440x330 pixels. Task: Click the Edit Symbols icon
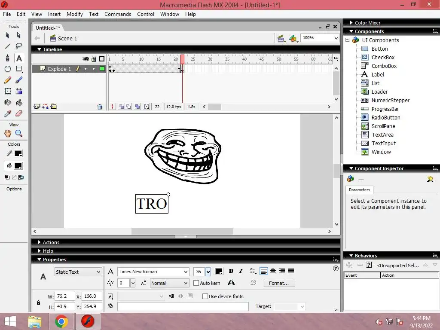(x=293, y=38)
